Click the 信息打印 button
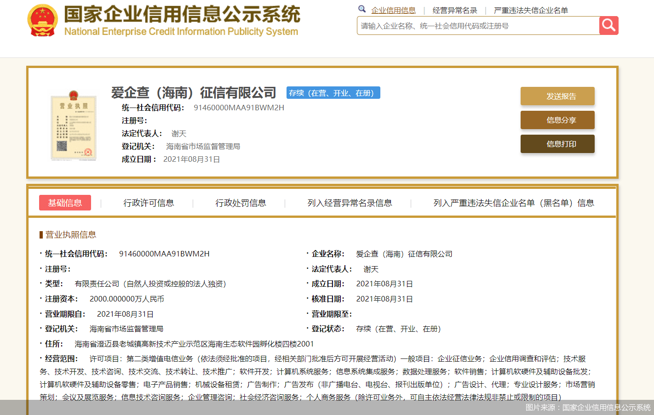The height and width of the screenshot is (415, 654). coord(557,144)
